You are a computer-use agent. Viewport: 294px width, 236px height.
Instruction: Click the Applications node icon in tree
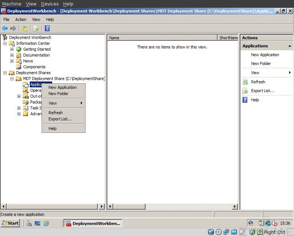pyautogui.click(x=25, y=84)
